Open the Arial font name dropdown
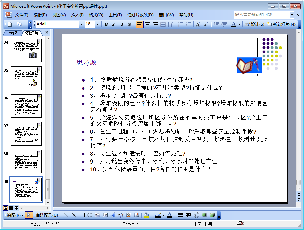 82,24
